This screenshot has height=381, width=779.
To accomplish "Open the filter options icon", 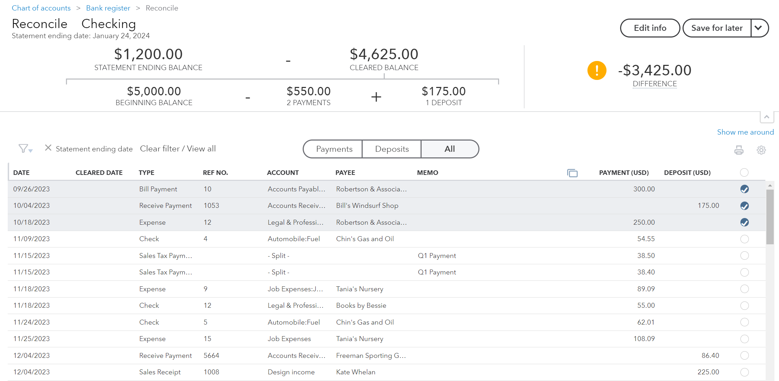I will click(x=22, y=148).
